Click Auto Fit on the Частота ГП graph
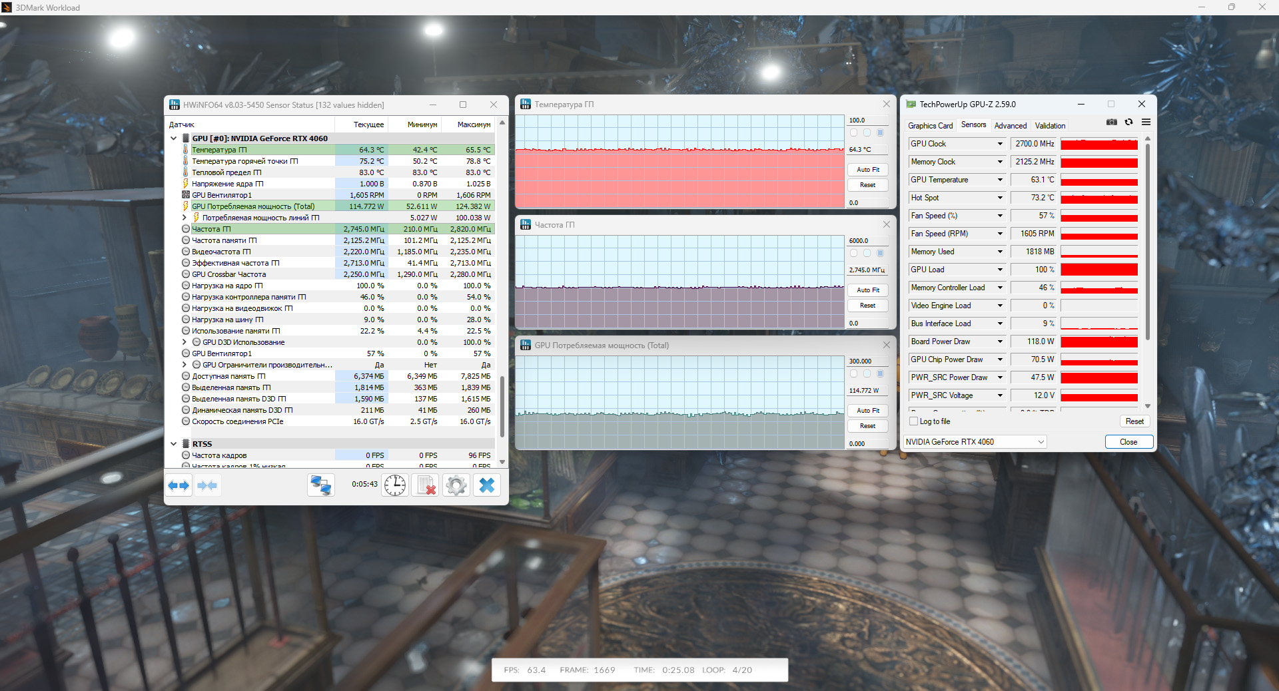The width and height of the screenshot is (1279, 691). tap(867, 290)
